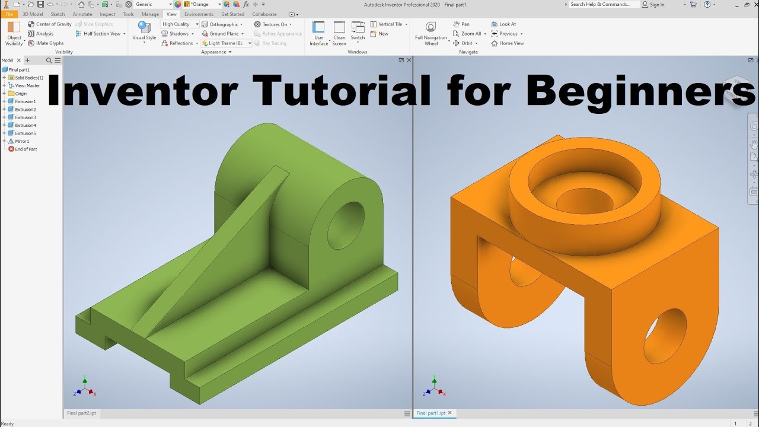Click the Home icon in quick access toolbar
759x427 pixels.
point(81,4)
